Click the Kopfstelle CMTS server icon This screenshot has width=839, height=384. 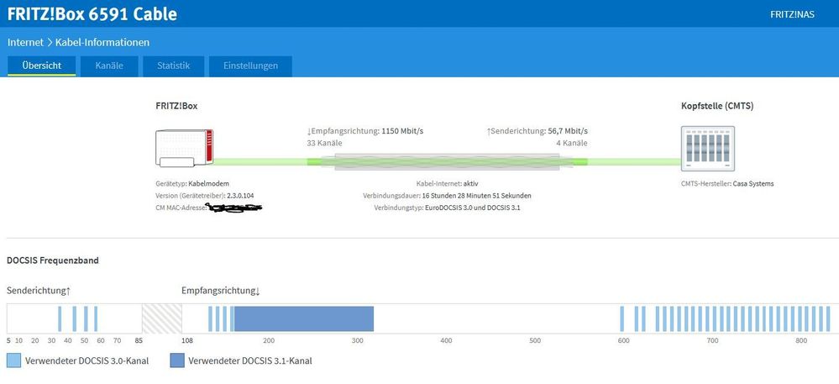(x=707, y=149)
